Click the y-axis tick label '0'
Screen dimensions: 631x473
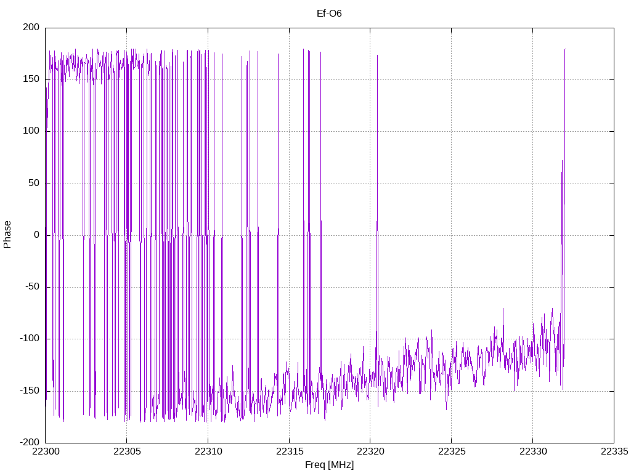click(x=37, y=235)
